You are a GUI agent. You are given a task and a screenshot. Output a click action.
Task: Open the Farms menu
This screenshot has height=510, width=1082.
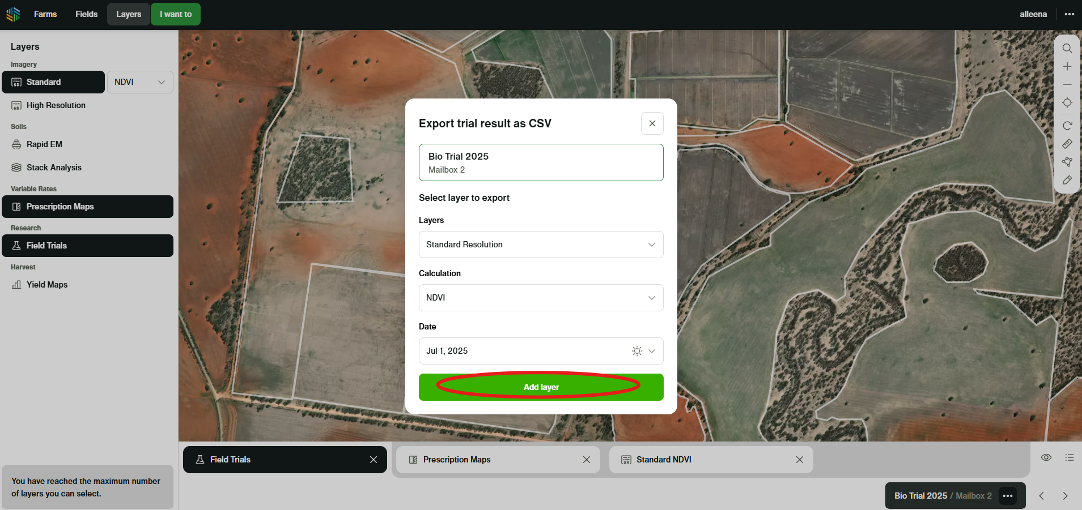tap(45, 14)
